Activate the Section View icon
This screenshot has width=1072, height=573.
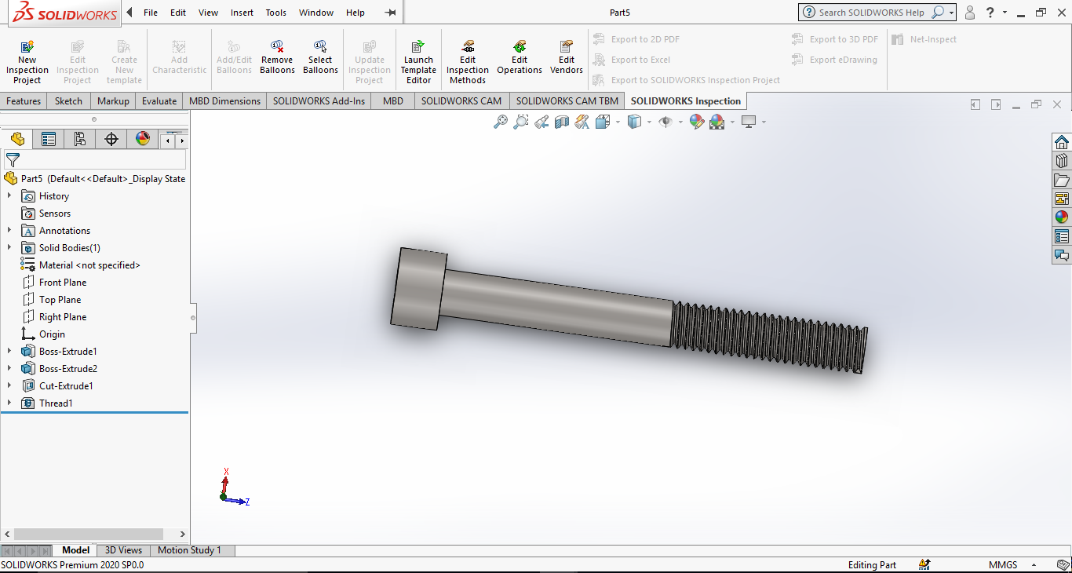pyautogui.click(x=561, y=122)
